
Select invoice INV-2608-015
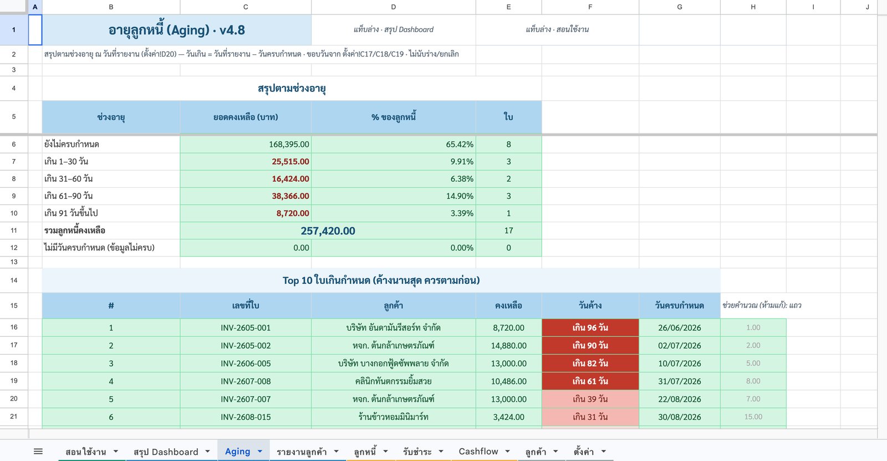pyautogui.click(x=246, y=417)
